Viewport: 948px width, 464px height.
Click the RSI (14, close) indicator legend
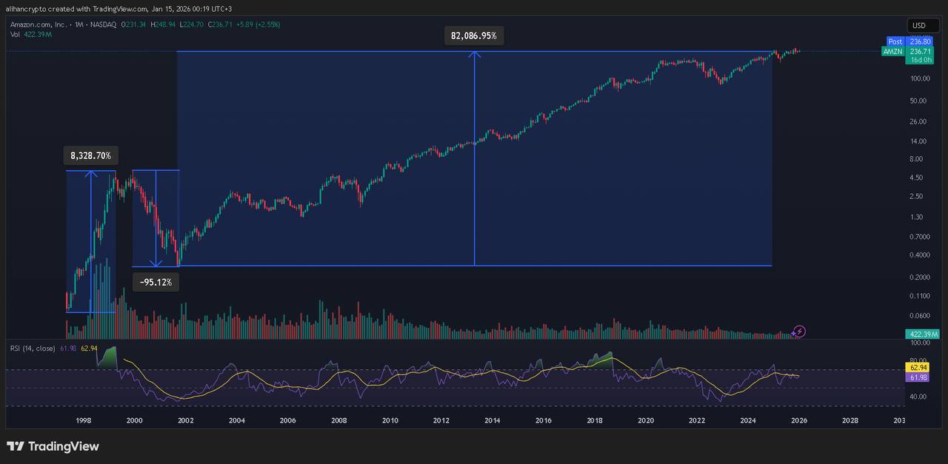[x=32, y=348]
